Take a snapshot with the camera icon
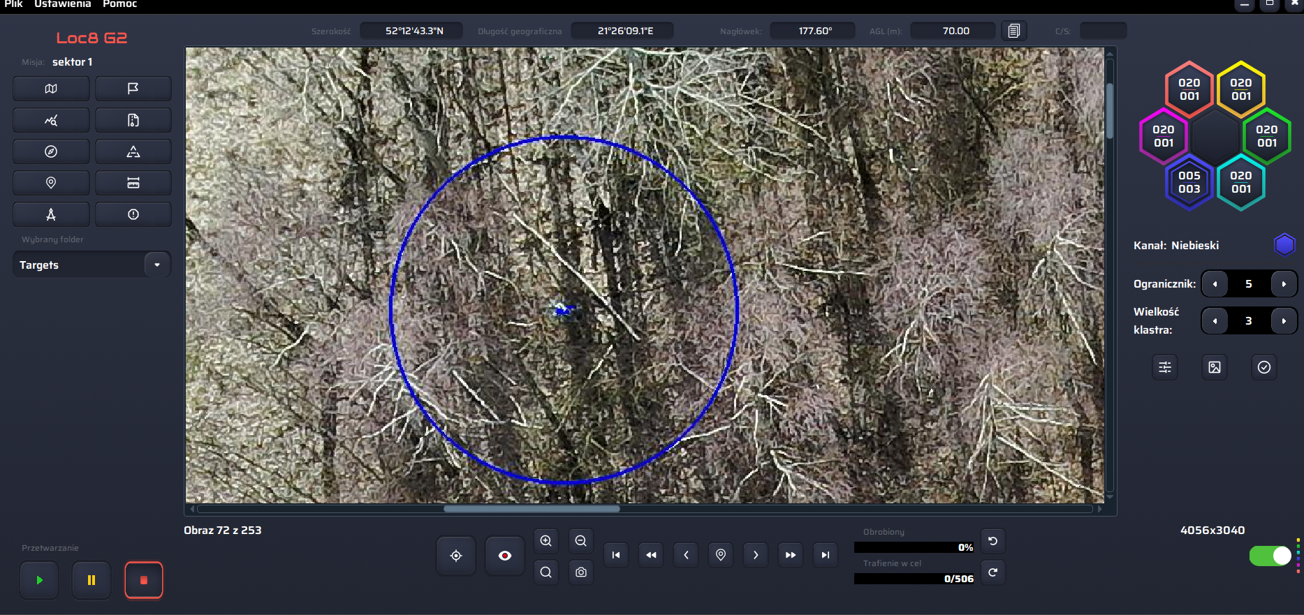1304x615 pixels. pos(580,572)
